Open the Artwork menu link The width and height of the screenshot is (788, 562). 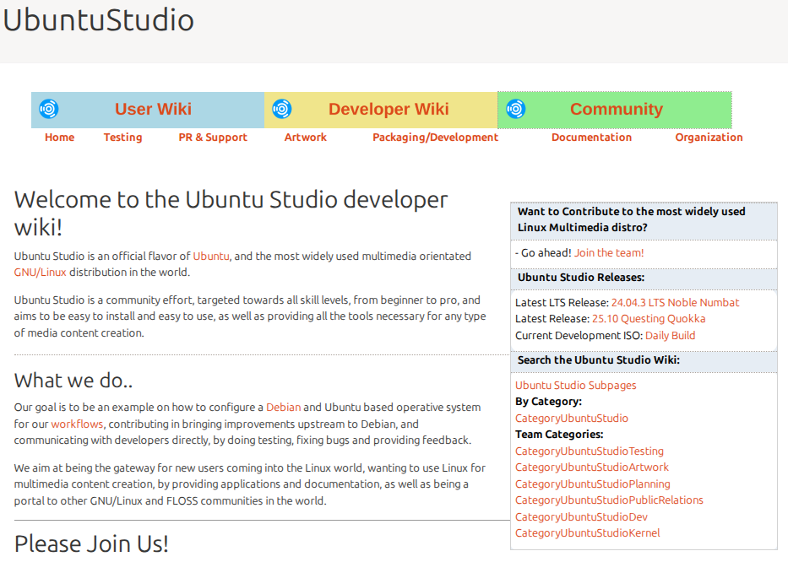pos(305,137)
